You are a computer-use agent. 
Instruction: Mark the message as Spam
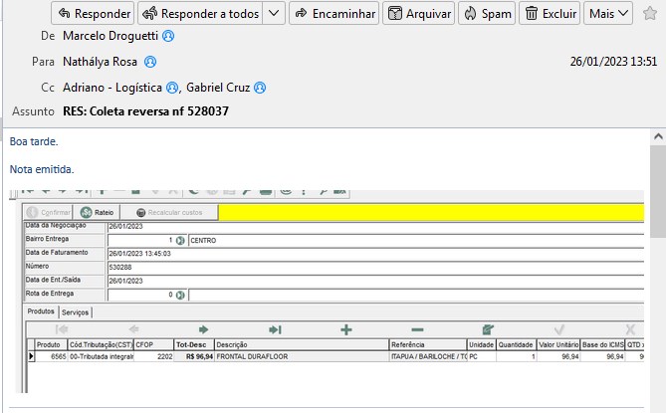(x=487, y=14)
